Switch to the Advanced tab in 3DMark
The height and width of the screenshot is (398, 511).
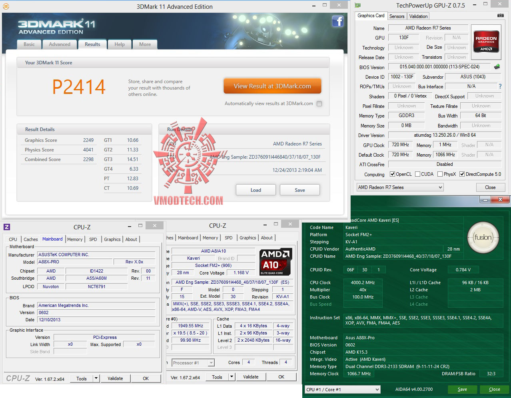tap(60, 44)
